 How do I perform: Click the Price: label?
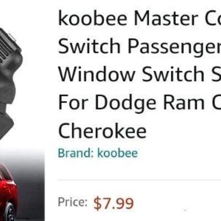[x=73, y=202]
